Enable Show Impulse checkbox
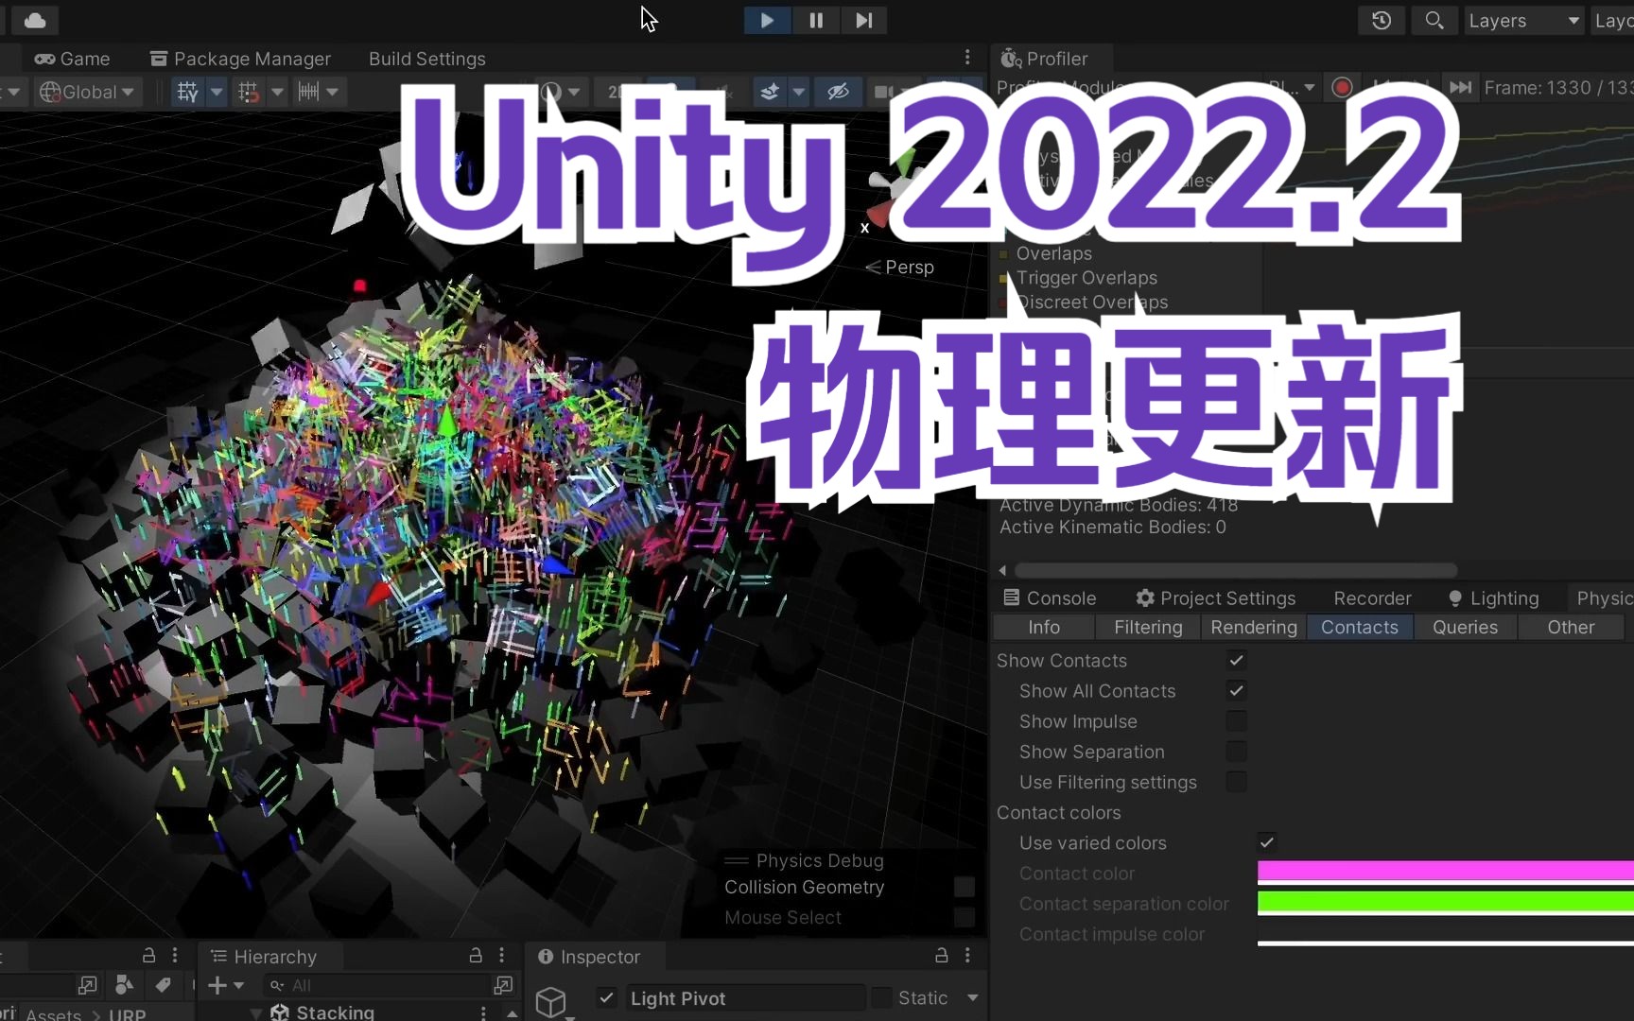 tap(1236, 721)
